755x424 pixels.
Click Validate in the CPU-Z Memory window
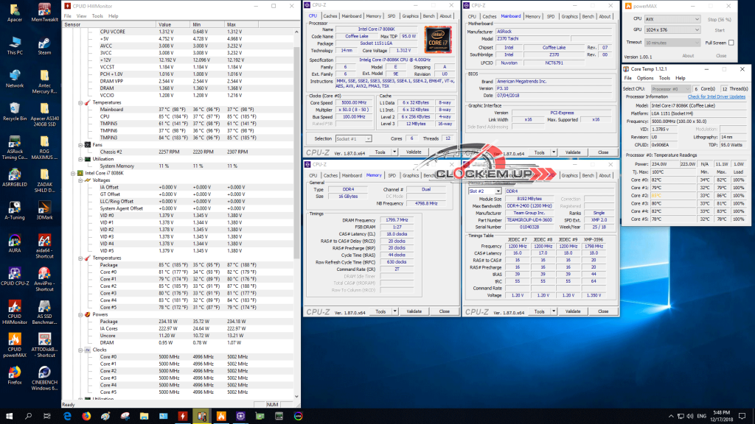coord(414,311)
